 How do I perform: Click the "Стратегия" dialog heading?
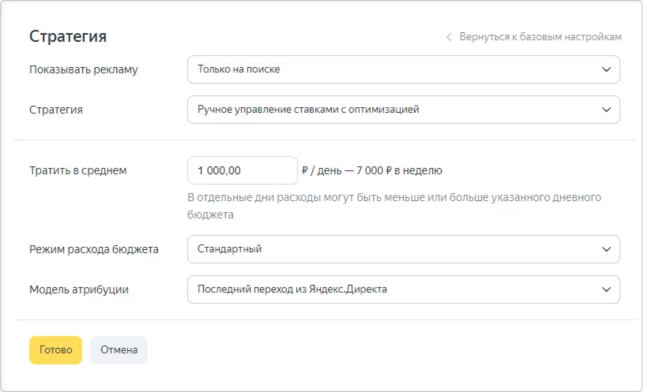pos(68,36)
